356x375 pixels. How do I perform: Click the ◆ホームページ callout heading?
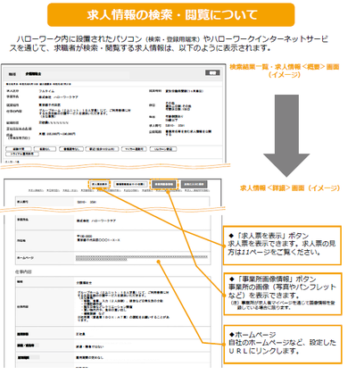[x=253, y=335]
